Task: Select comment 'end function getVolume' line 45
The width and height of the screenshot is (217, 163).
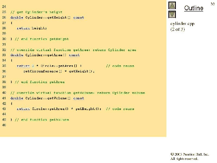Action: (x=42, y=119)
